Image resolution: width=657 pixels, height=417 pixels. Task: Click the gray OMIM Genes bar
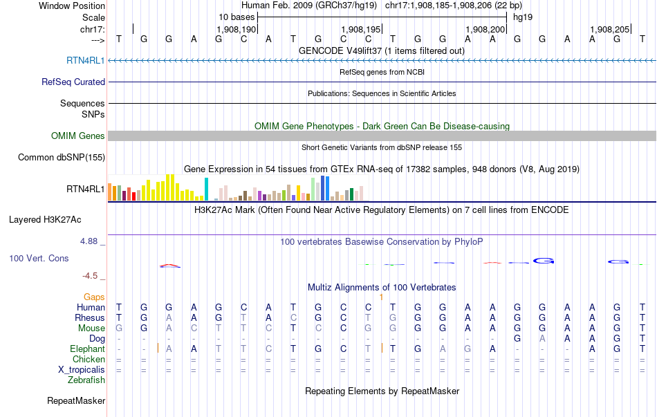[x=382, y=136]
